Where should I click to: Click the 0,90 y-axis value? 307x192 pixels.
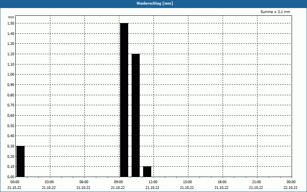click(x=11, y=84)
